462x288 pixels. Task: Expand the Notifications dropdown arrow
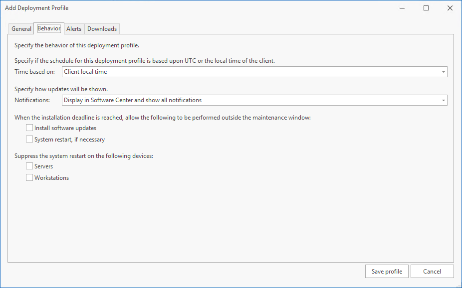(443, 100)
